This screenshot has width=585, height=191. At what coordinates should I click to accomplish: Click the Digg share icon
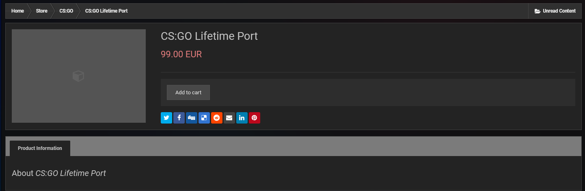coord(192,118)
